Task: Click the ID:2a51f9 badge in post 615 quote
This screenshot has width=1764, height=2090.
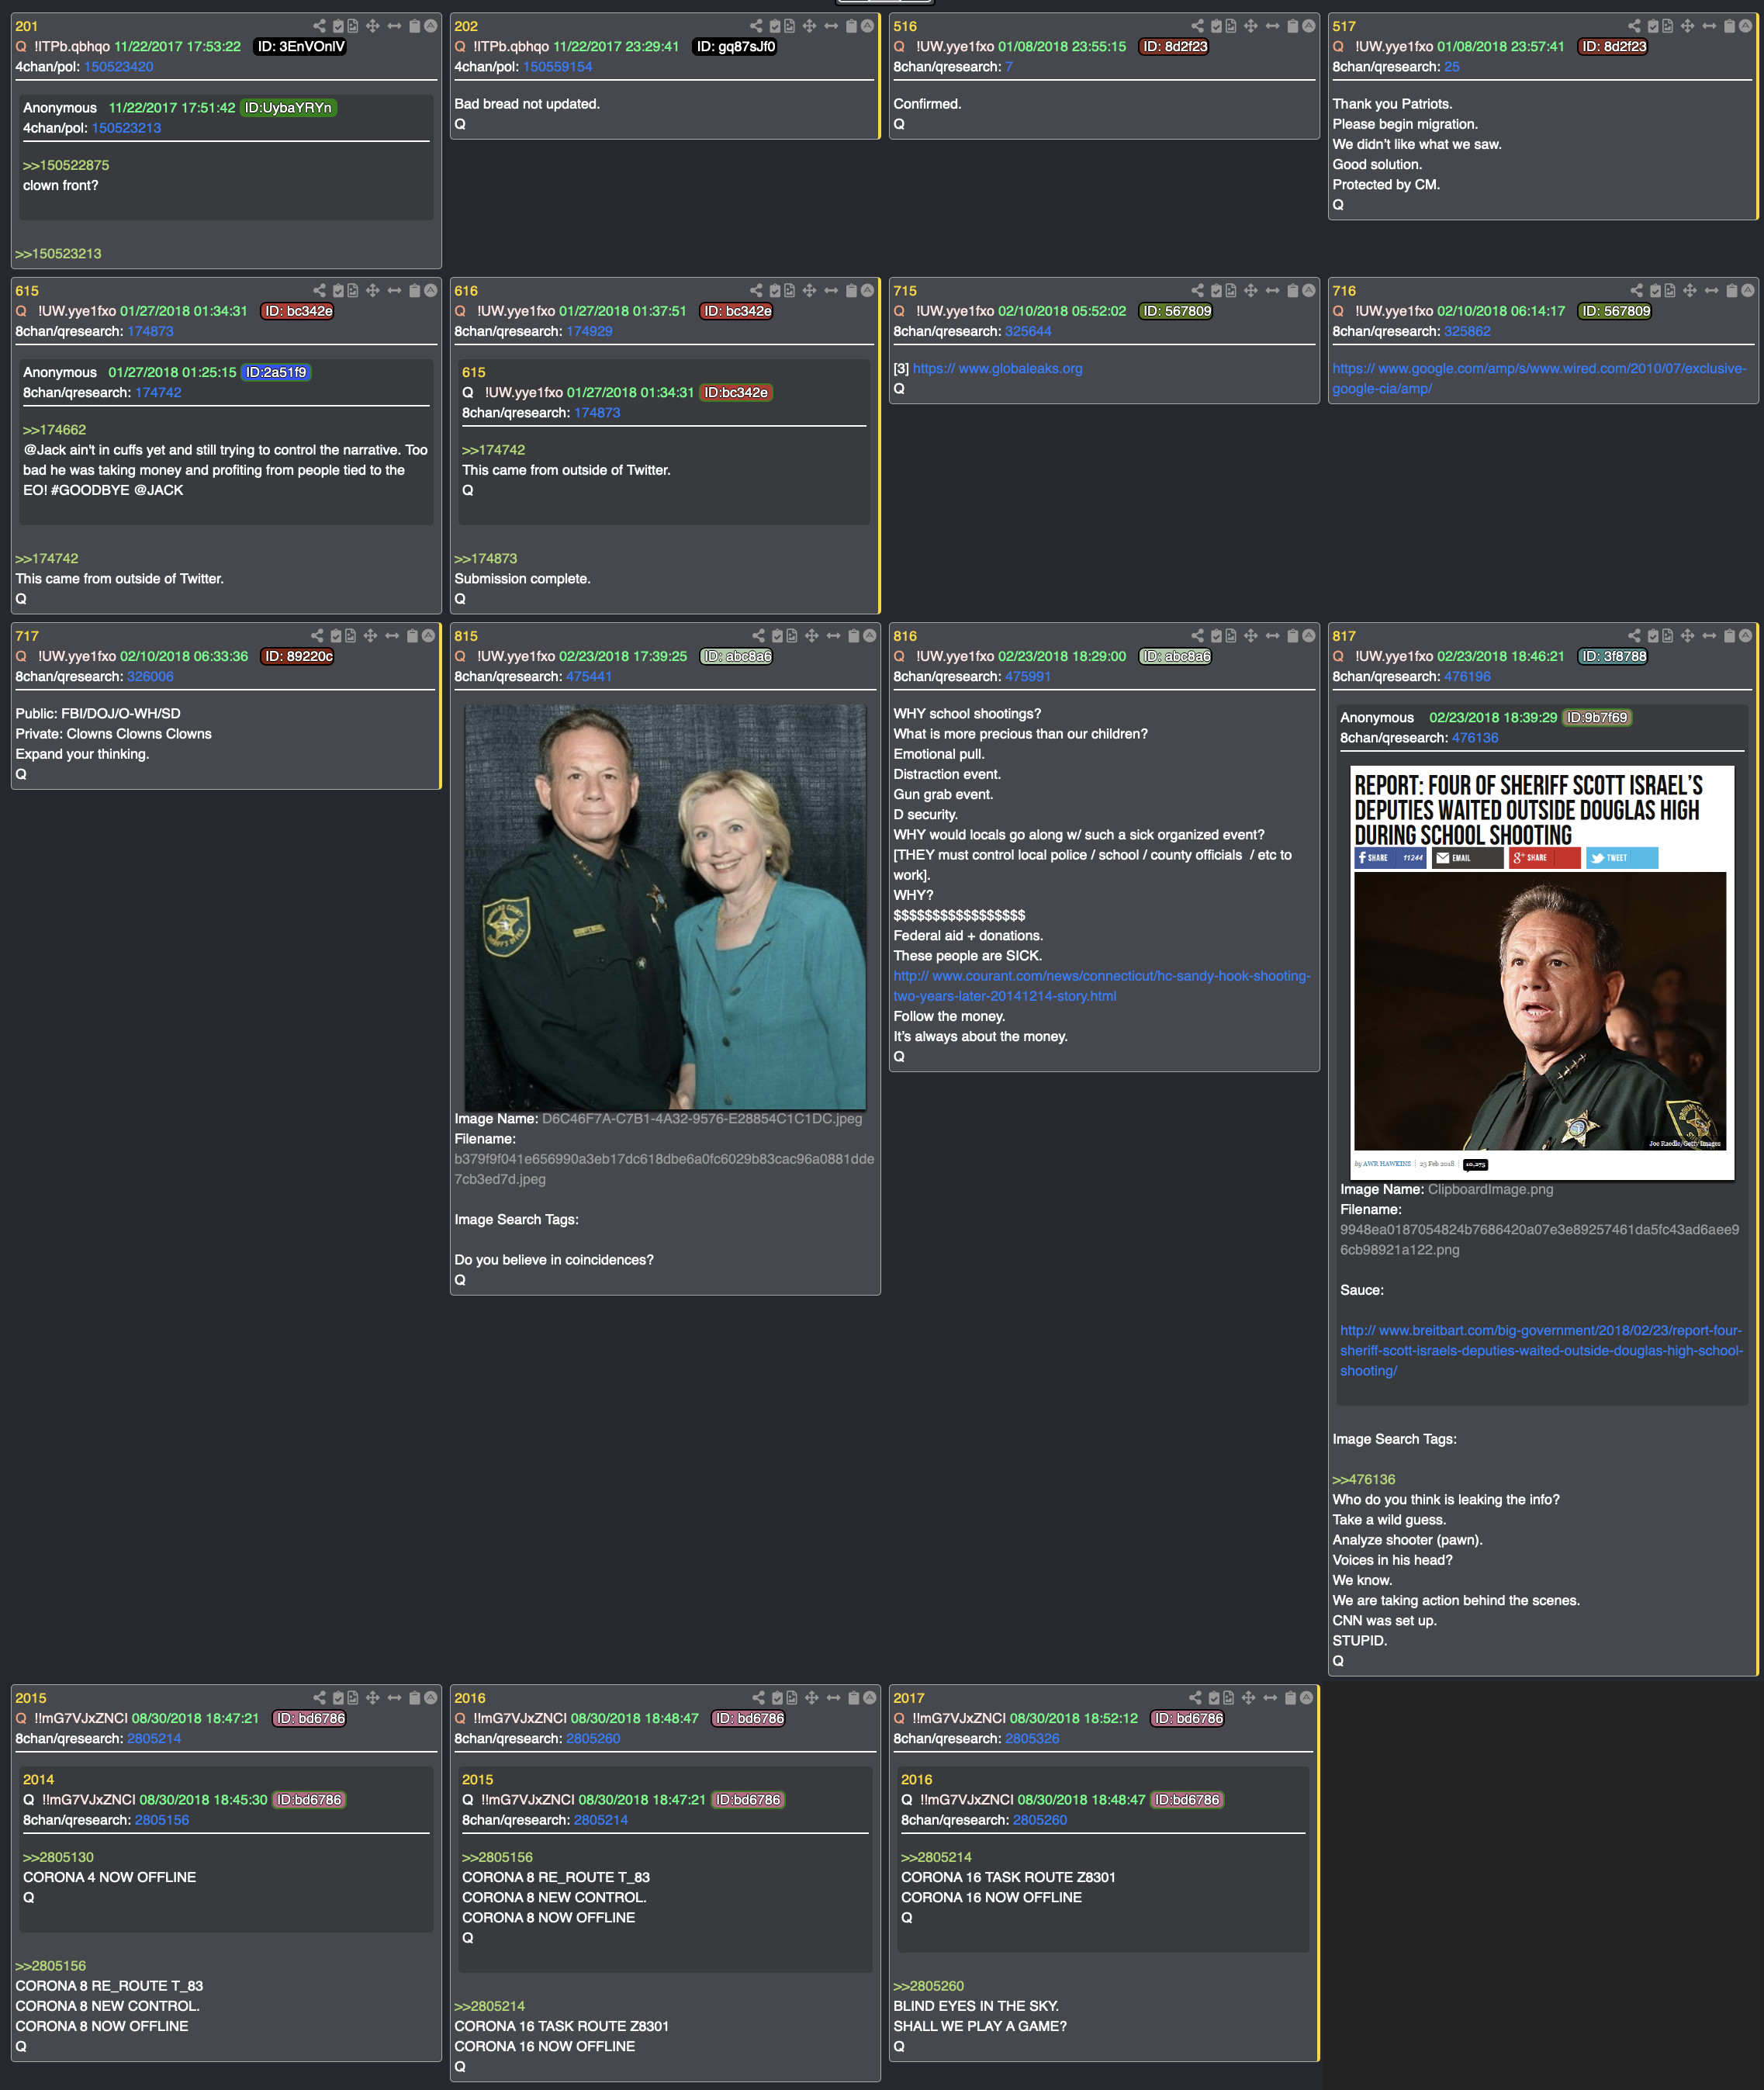Action: coord(276,372)
